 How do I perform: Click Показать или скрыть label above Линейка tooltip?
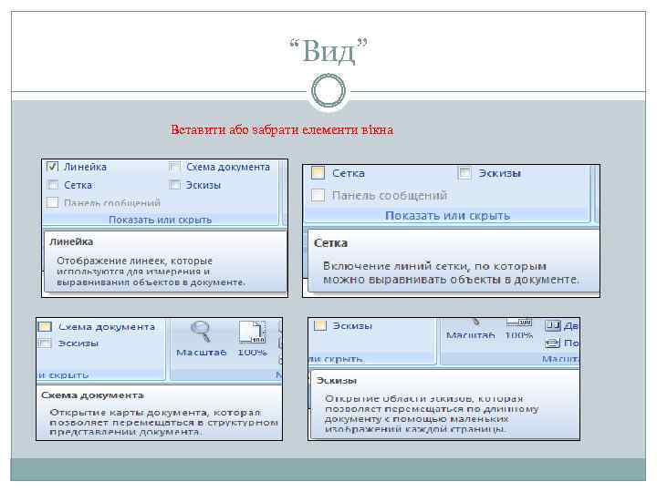click(x=160, y=220)
